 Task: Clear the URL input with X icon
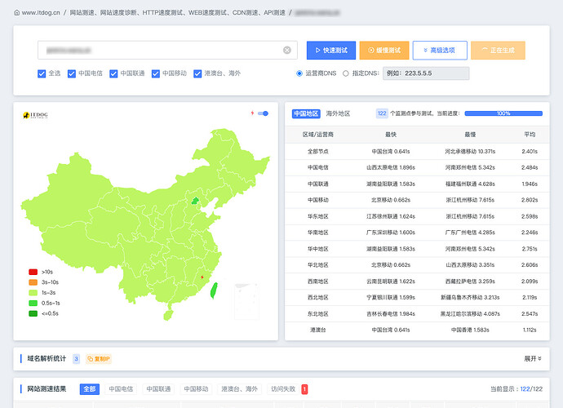click(287, 51)
